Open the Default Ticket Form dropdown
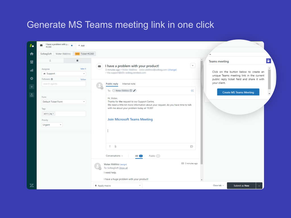 pos(64,102)
